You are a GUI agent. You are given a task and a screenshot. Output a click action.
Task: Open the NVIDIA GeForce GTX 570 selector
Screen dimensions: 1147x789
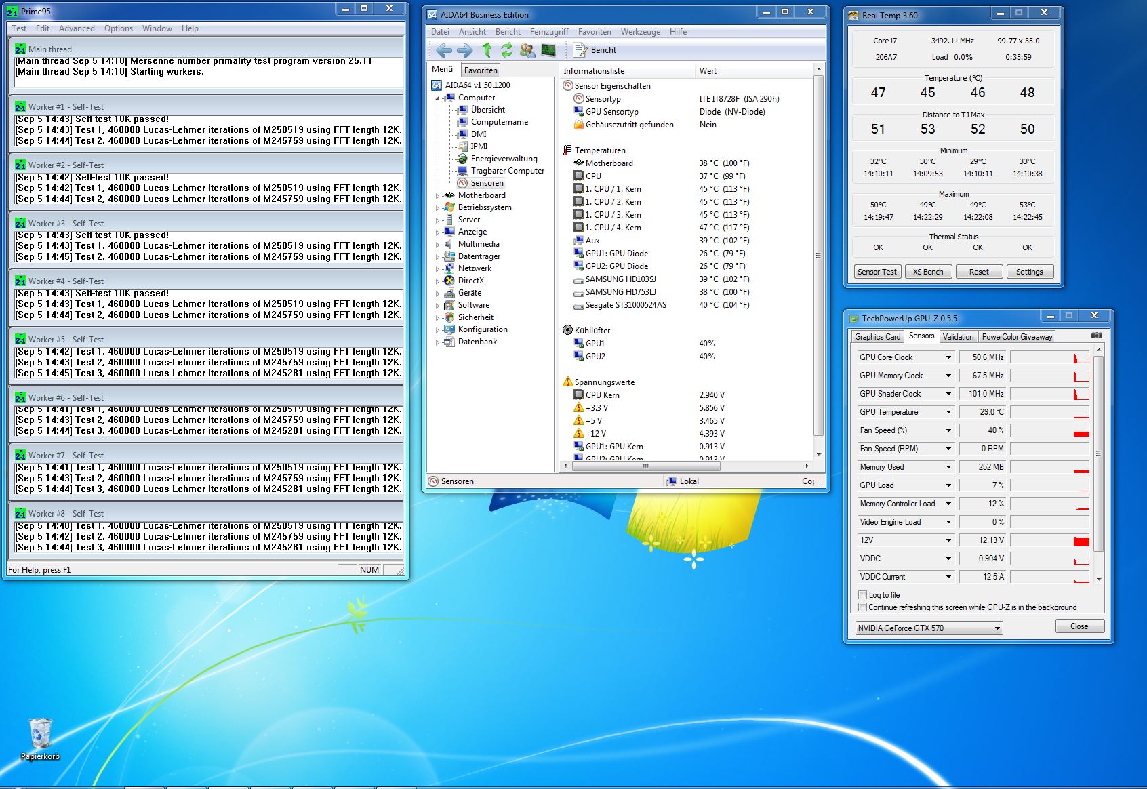pos(929,628)
